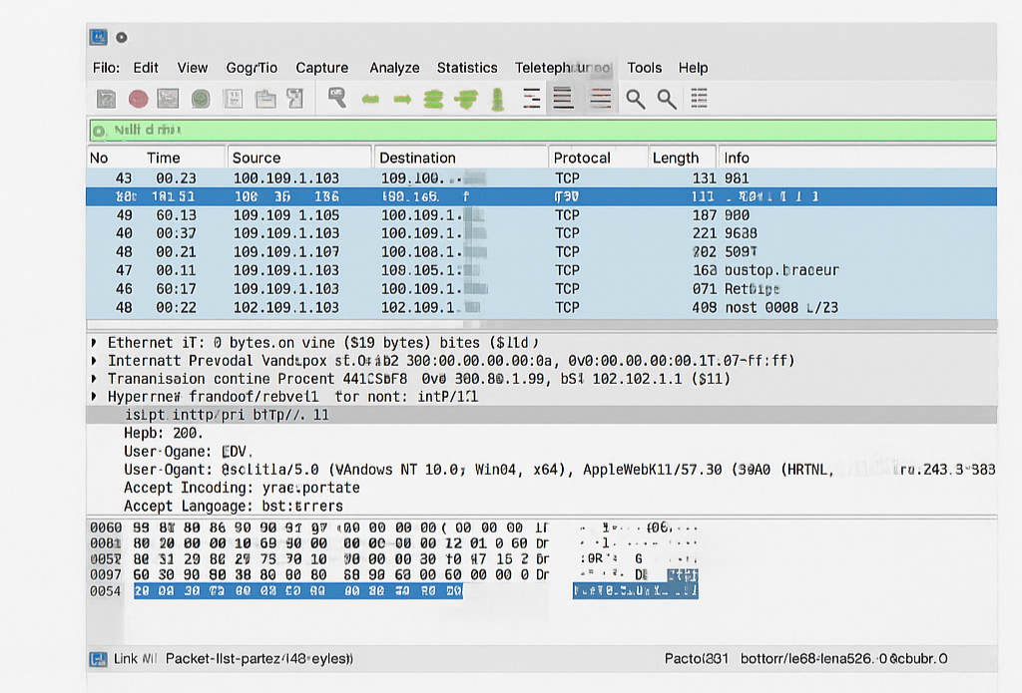Viewport: 1022px width, 693px height.
Task: Click the highlighted hex bytes in row 0054
Action: (x=298, y=591)
